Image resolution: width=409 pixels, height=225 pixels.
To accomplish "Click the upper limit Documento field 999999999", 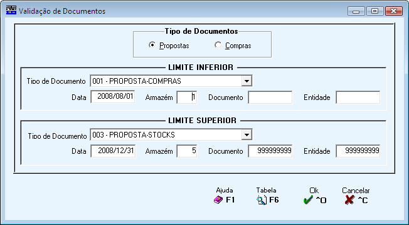I will (270, 151).
